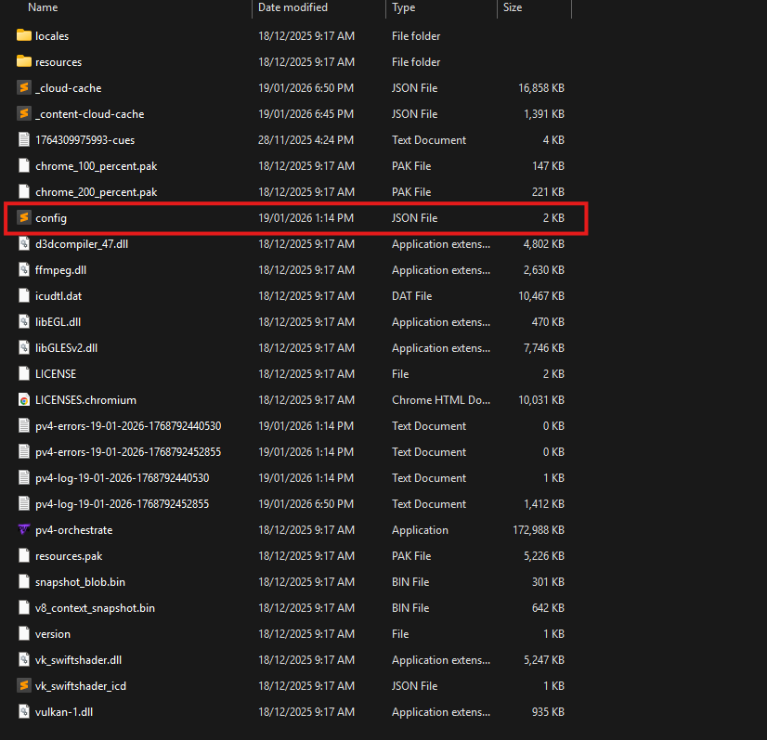Click the 1764309975993-cues text document icon

(x=24, y=139)
